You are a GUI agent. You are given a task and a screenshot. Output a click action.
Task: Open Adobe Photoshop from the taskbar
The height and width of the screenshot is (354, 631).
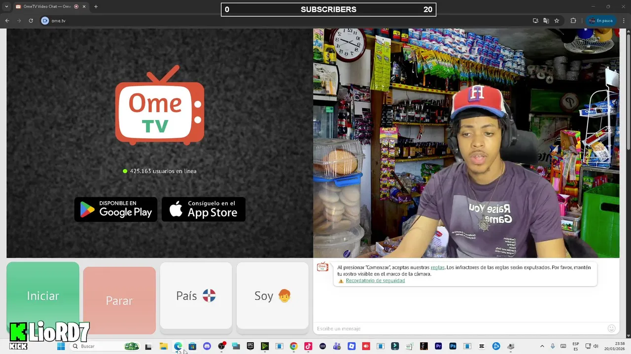(453, 346)
